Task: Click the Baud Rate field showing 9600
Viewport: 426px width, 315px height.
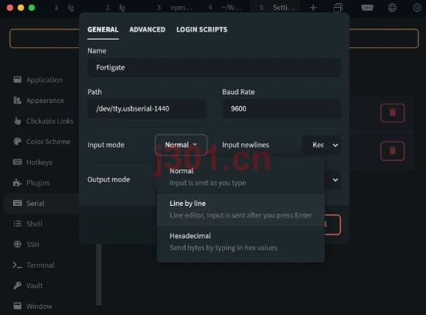Action: point(281,109)
